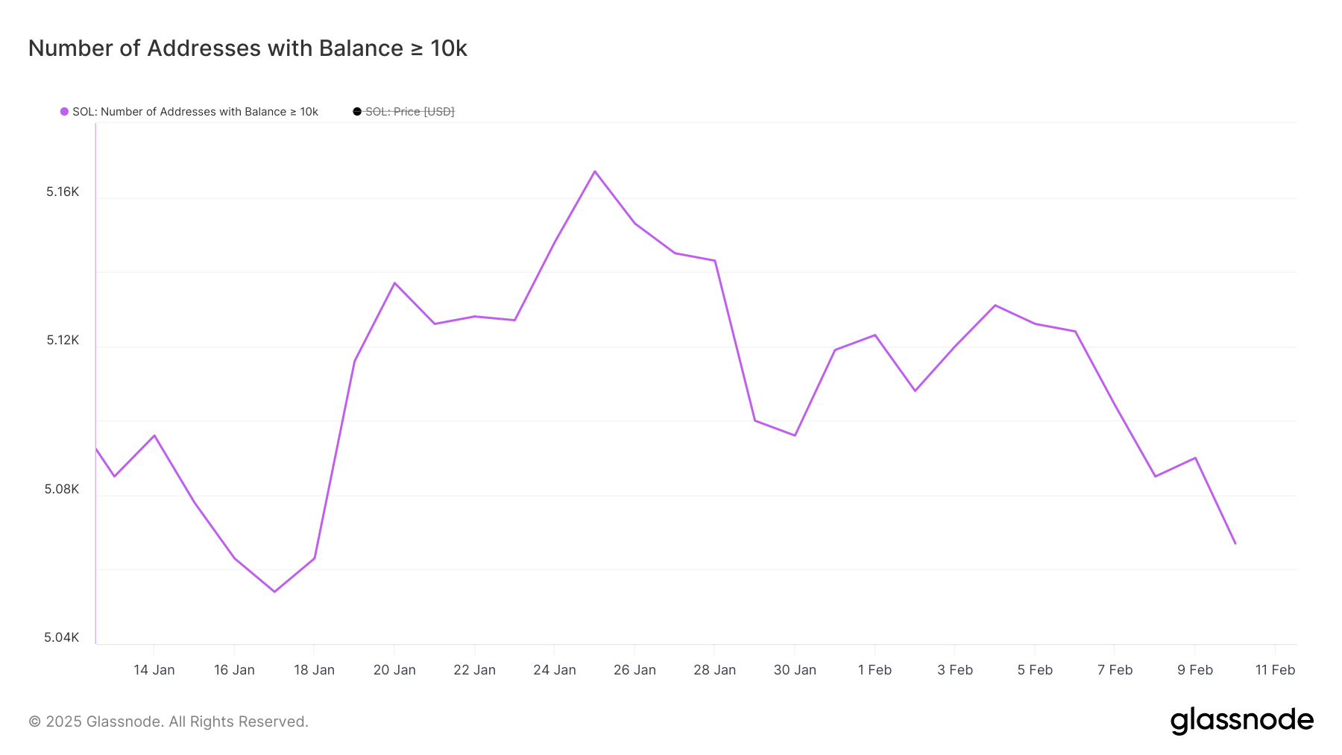Toggle the SOL: Number of Addresses legend label
This screenshot has height=755, width=1342.
click(195, 112)
